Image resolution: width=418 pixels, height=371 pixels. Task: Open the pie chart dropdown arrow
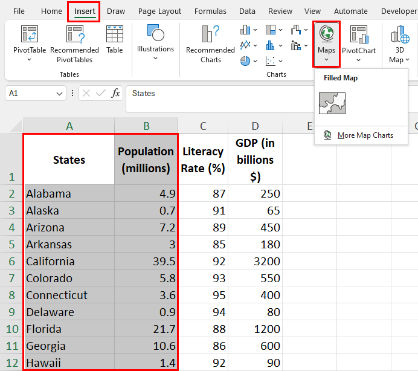(x=255, y=62)
